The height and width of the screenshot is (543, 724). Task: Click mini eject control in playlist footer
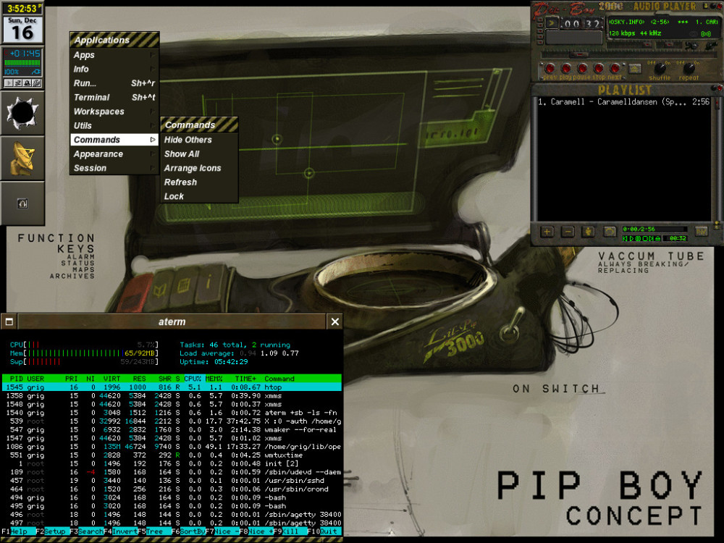point(657,239)
